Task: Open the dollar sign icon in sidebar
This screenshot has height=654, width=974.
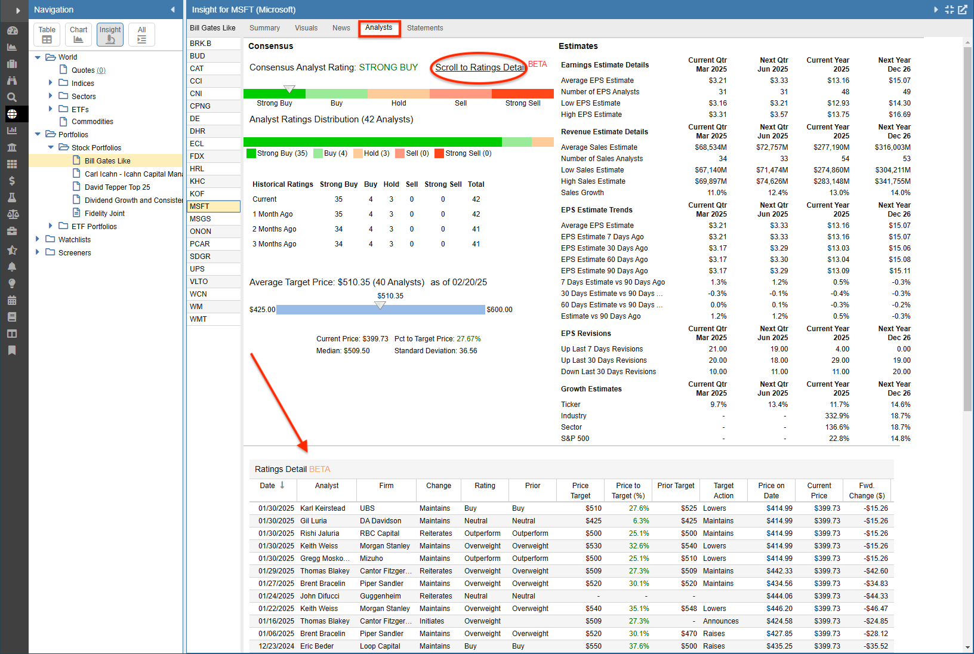Action: pyautogui.click(x=12, y=181)
